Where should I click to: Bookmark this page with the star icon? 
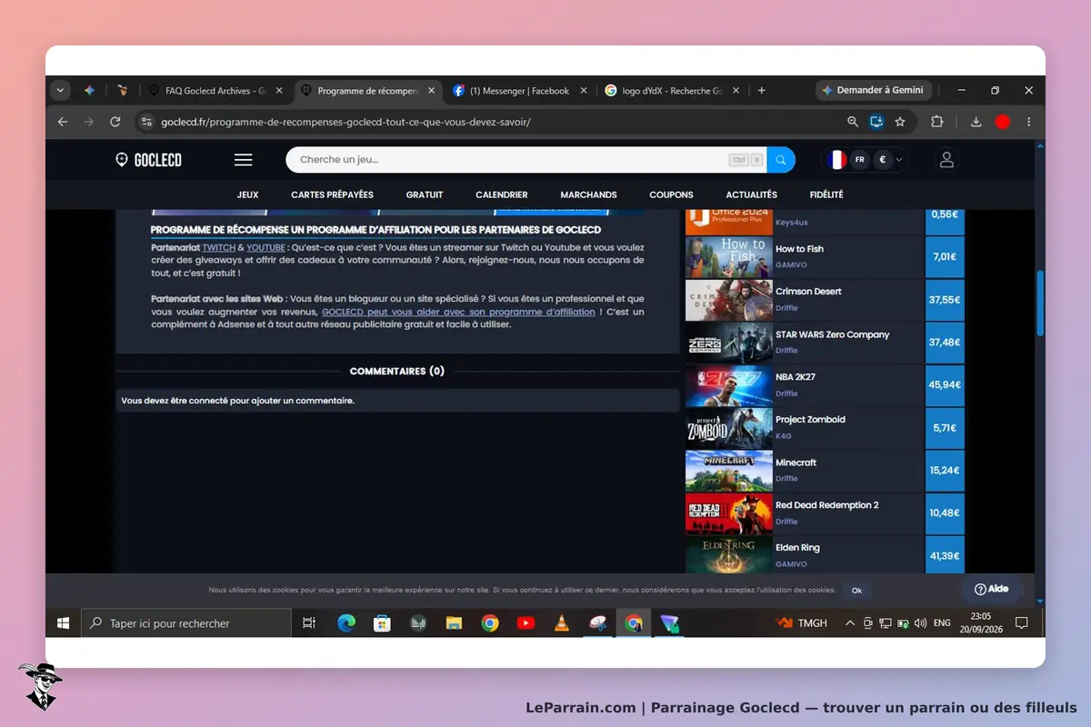[x=900, y=122]
